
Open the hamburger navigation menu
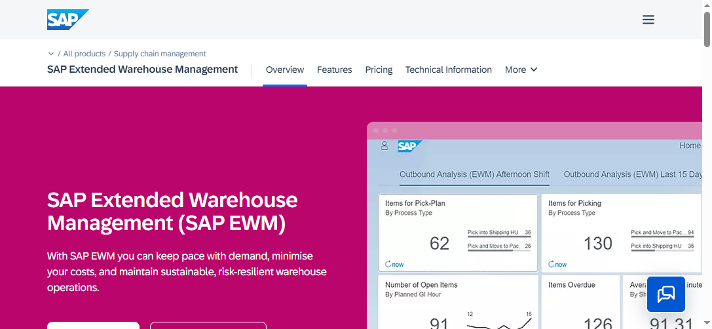[648, 20]
